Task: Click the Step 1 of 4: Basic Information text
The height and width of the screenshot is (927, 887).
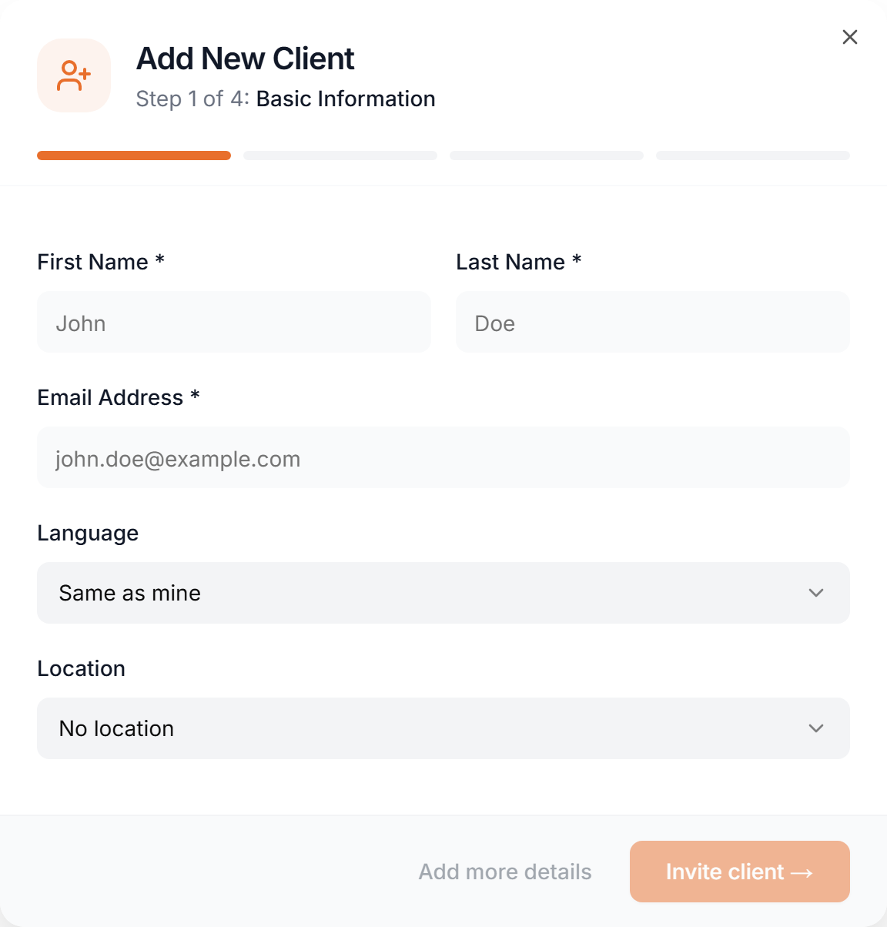Action: [286, 99]
